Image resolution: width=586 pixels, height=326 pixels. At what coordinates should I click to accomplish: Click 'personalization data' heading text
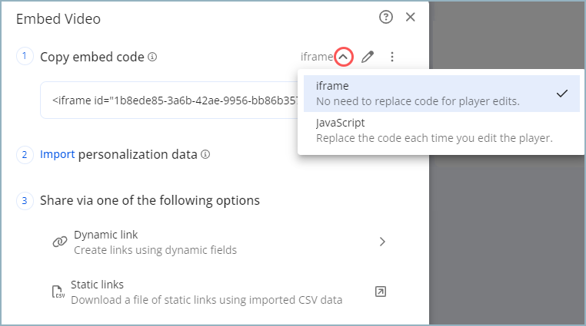coord(138,154)
